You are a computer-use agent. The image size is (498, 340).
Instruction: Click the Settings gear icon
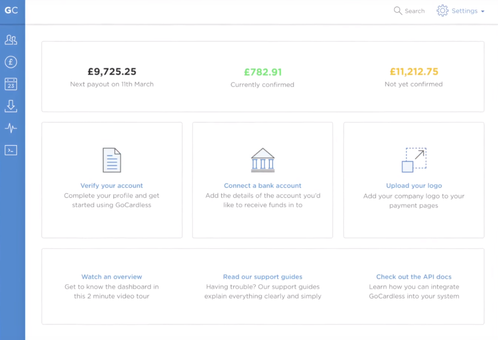(442, 10)
